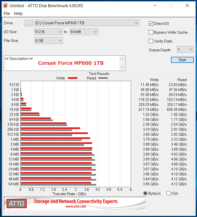Click the 2 MB read value 3.46 GB/s
The height and width of the screenshot is (217, 197).
(179, 144)
